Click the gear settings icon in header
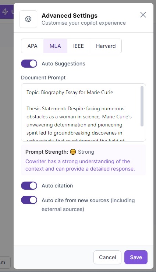The image size is (156, 272). point(28,19)
